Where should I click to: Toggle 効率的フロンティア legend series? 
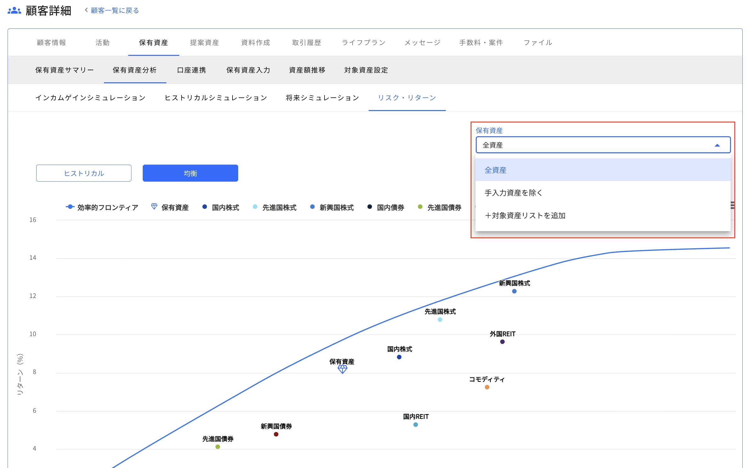(x=102, y=207)
